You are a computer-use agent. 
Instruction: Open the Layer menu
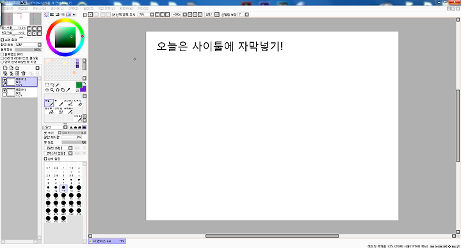57,8
